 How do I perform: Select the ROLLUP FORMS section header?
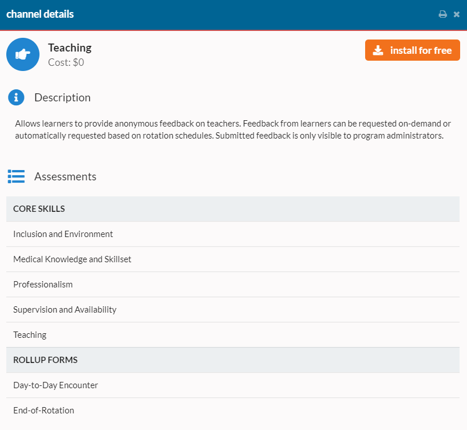(x=45, y=360)
